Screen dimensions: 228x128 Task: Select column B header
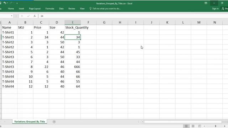(25, 22)
